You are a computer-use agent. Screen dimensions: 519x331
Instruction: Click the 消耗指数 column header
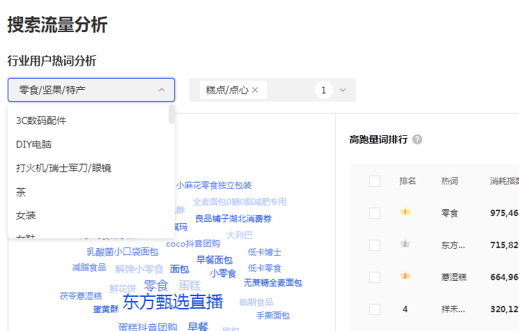click(504, 181)
